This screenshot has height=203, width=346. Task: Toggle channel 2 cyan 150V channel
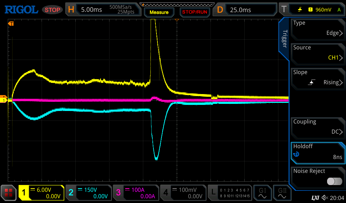[88, 193]
